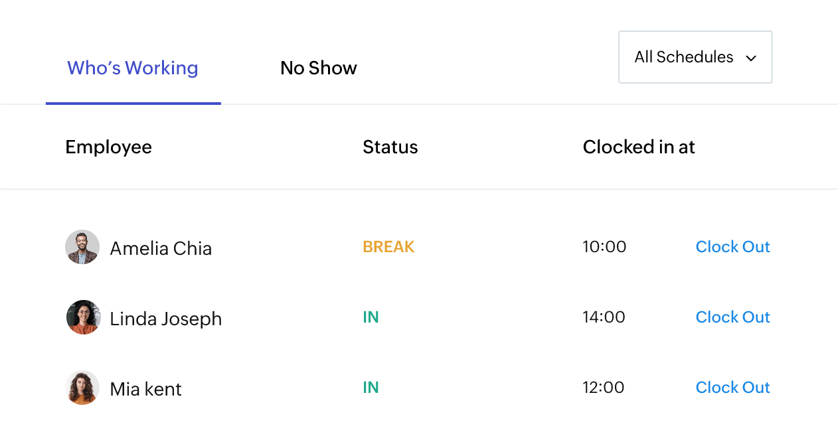Viewport: 838px width, 446px height.
Task: Click Clock Out for Mia kent
Action: point(732,387)
